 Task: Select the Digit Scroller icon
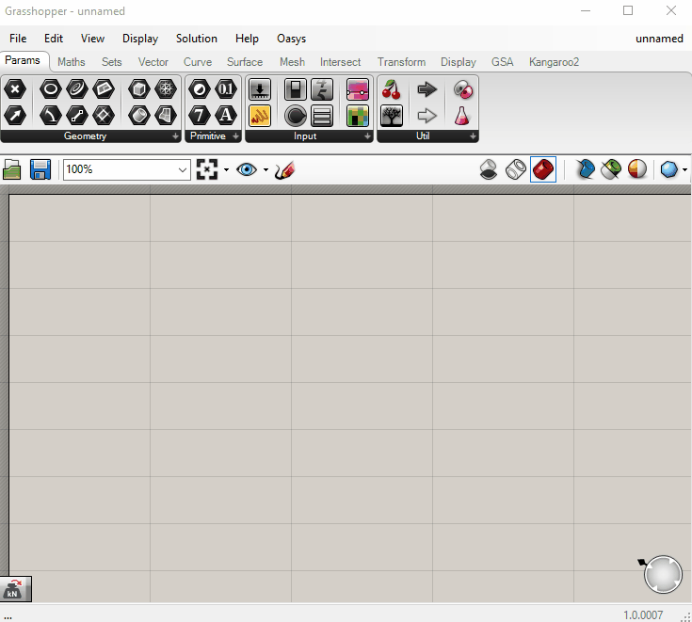point(322,89)
